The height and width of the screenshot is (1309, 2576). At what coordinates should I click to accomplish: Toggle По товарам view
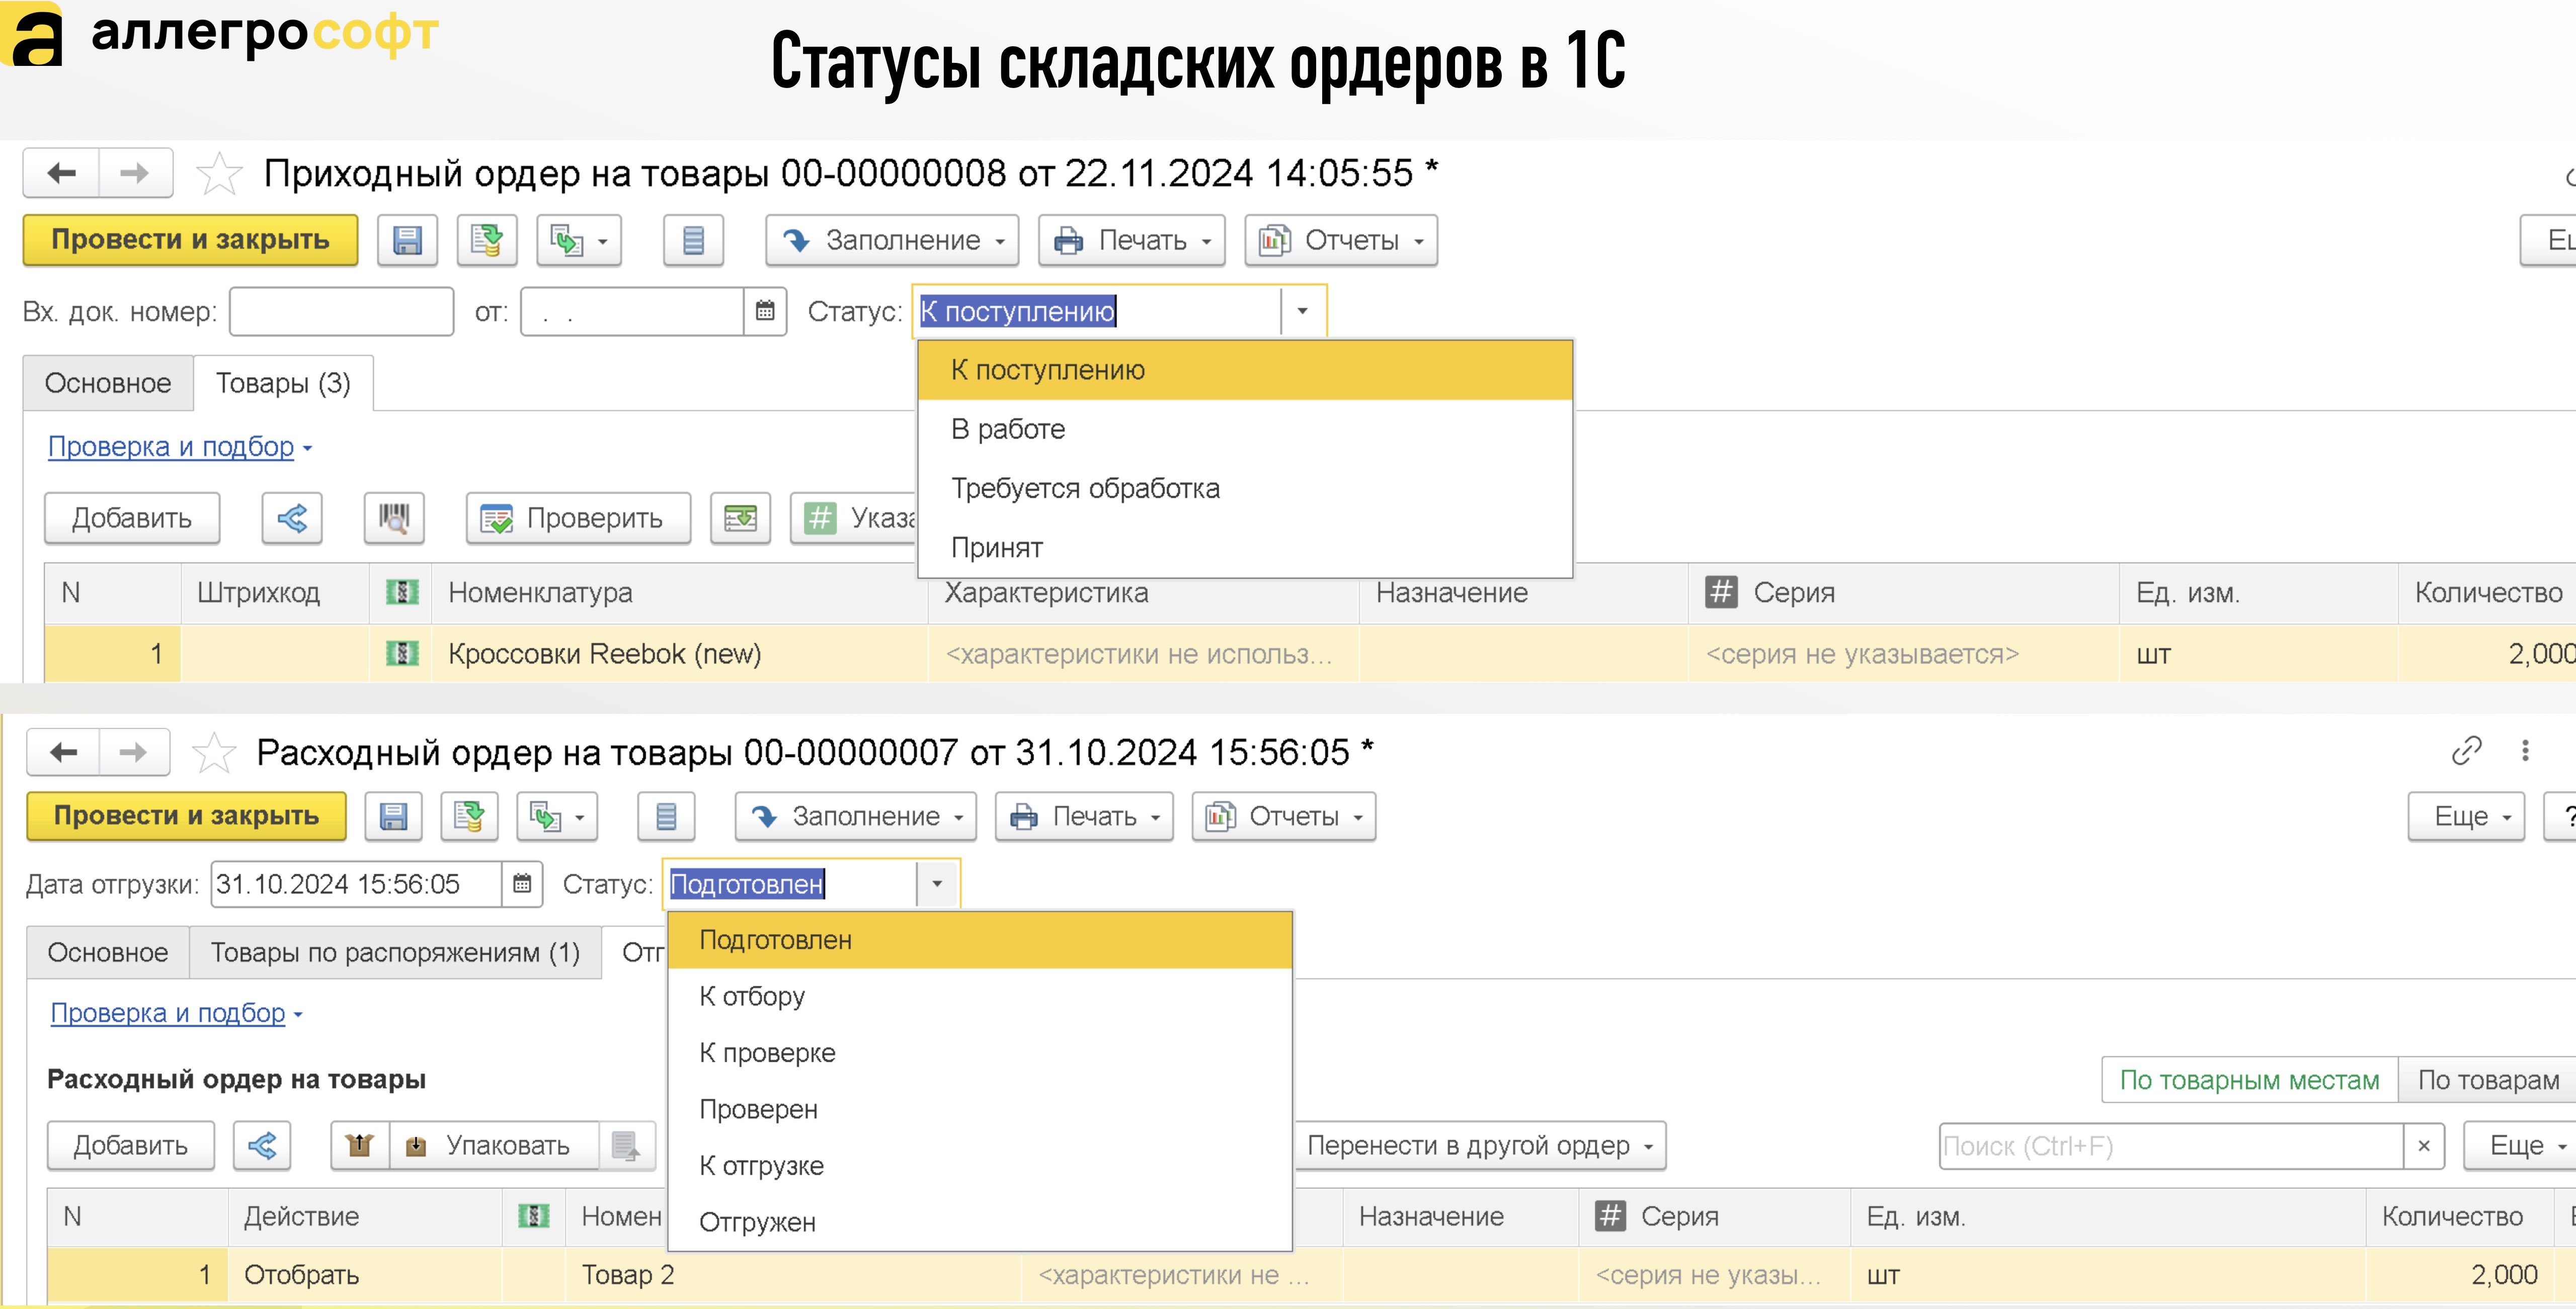tap(2488, 1080)
